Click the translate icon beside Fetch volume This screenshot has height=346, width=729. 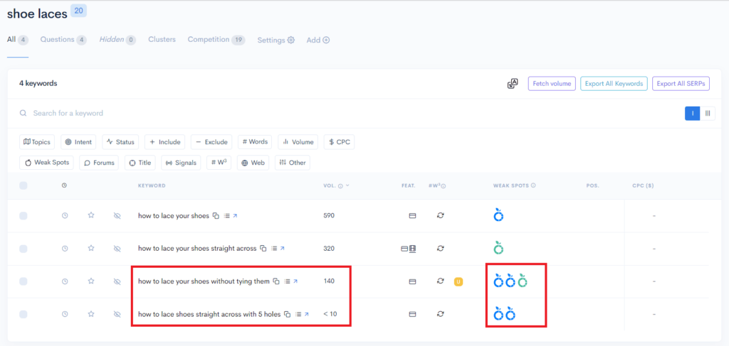coord(513,84)
